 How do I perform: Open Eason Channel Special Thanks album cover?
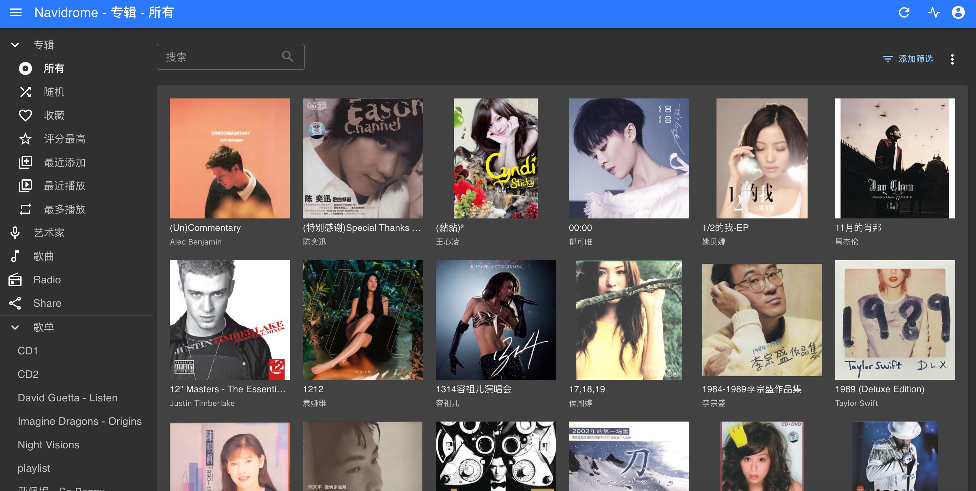[x=363, y=158]
